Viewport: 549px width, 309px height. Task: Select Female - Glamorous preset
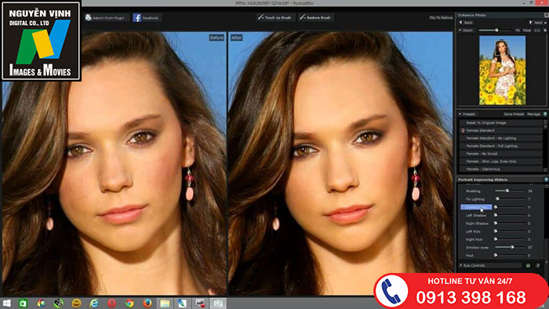coord(500,169)
